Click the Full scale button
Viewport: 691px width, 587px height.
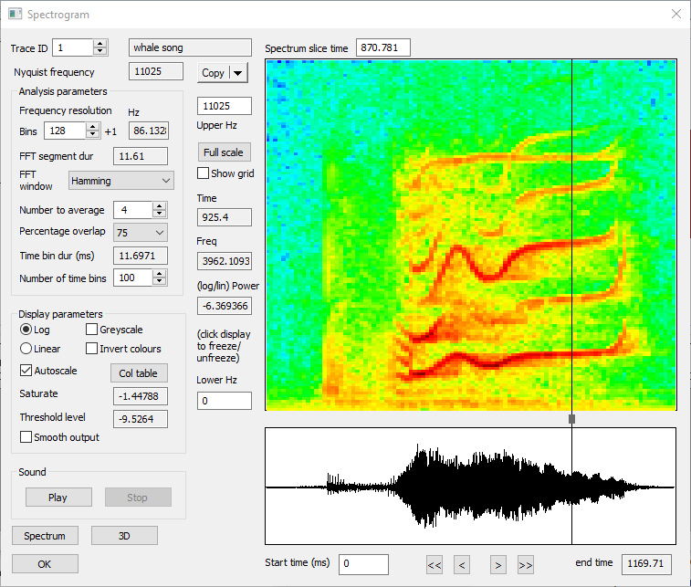224,152
